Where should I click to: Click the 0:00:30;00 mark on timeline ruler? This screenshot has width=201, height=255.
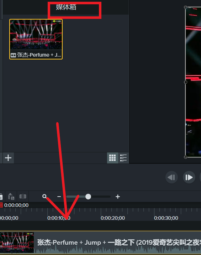166,218
